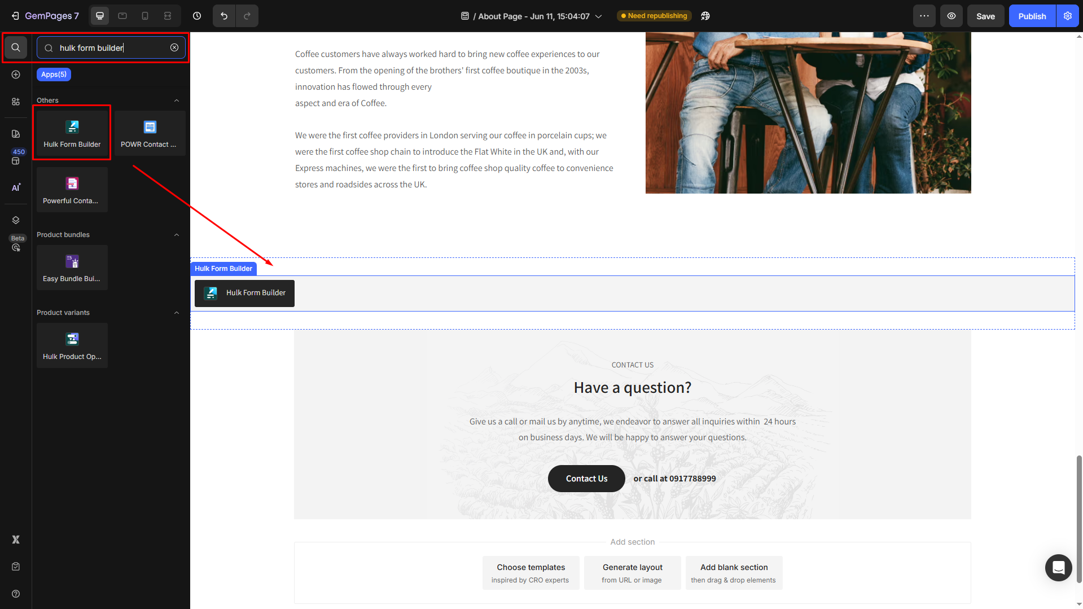Select the Easy Bundle Bui... app element
1083x609 pixels.
[x=72, y=268]
